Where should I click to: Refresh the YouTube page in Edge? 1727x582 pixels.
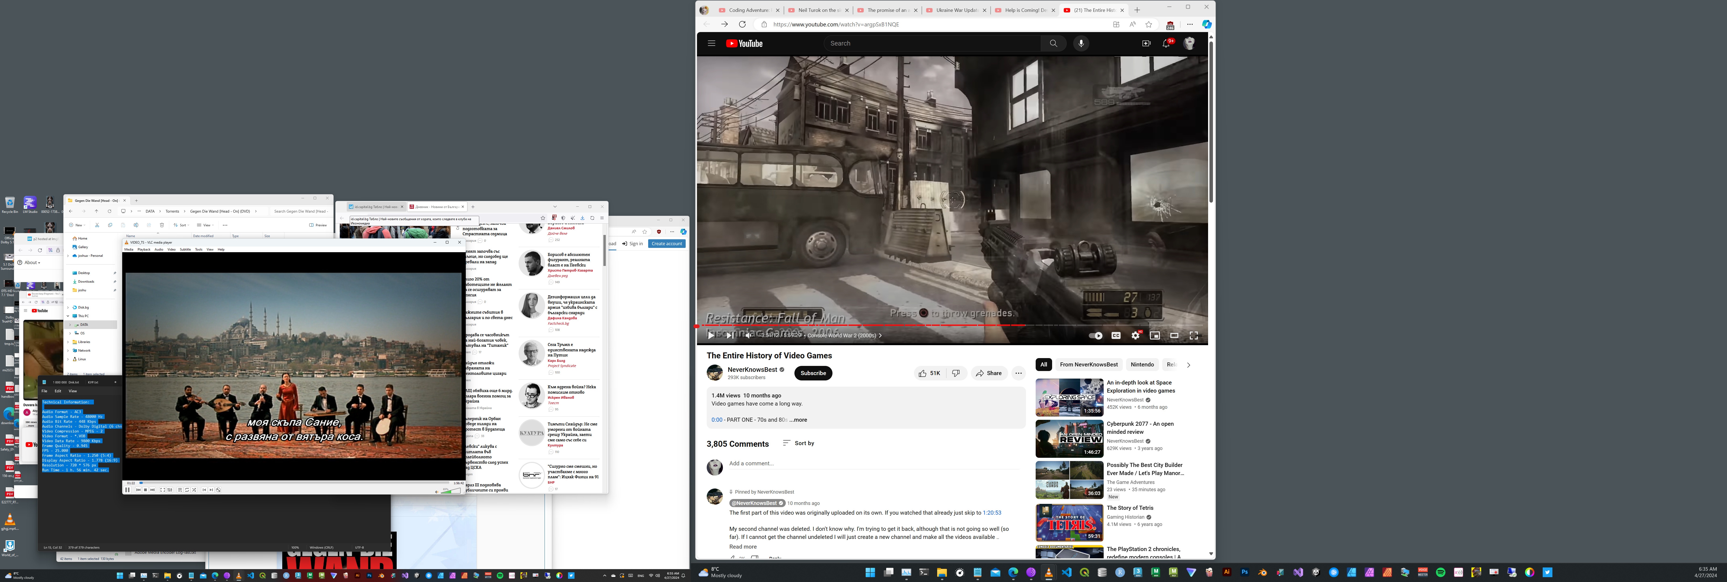(742, 24)
